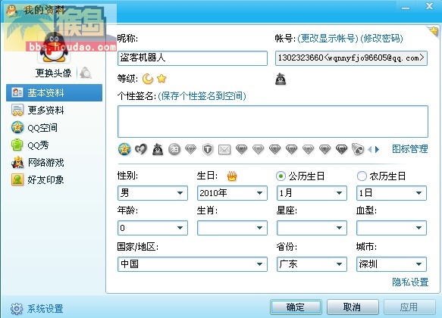Click the QQ penguin icon in the title bar
This screenshot has width=442, height=318.
[12, 11]
